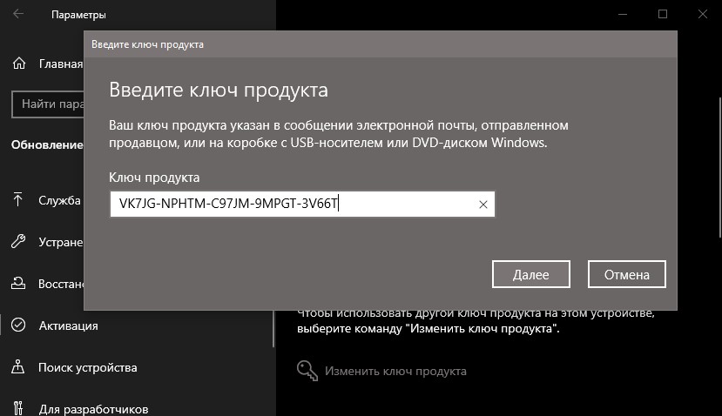Click the back arrow in Settings
This screenshot has height=416, width=722.
18,14
